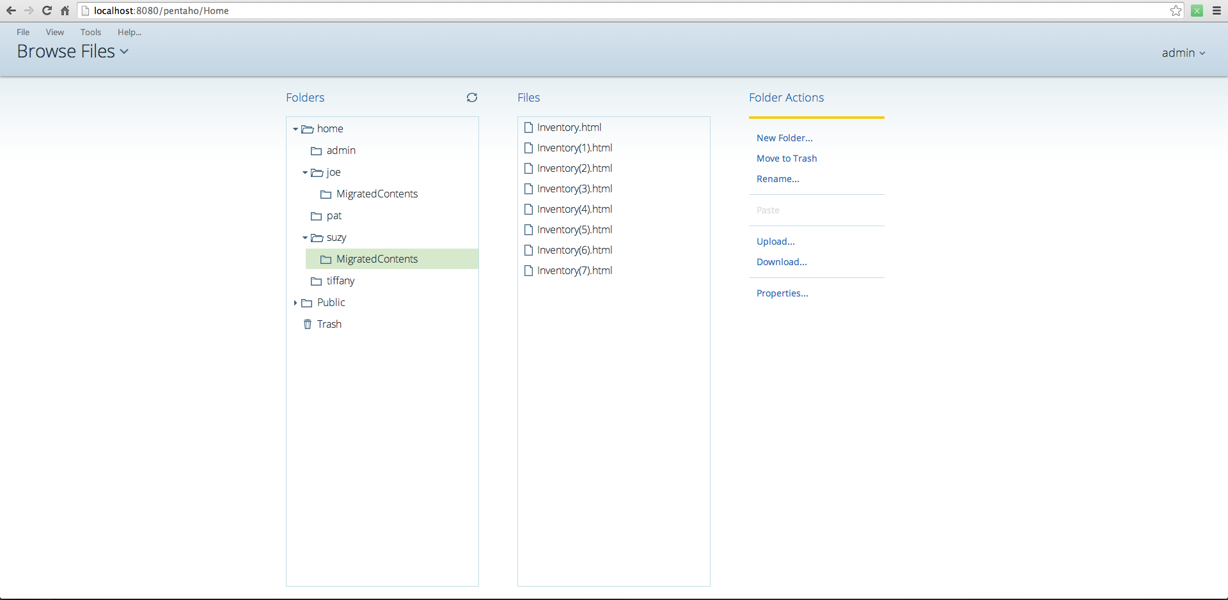Select the Inventory(3).html file name
This screenshot has width=1228, height=600.
tap(575, 188)
